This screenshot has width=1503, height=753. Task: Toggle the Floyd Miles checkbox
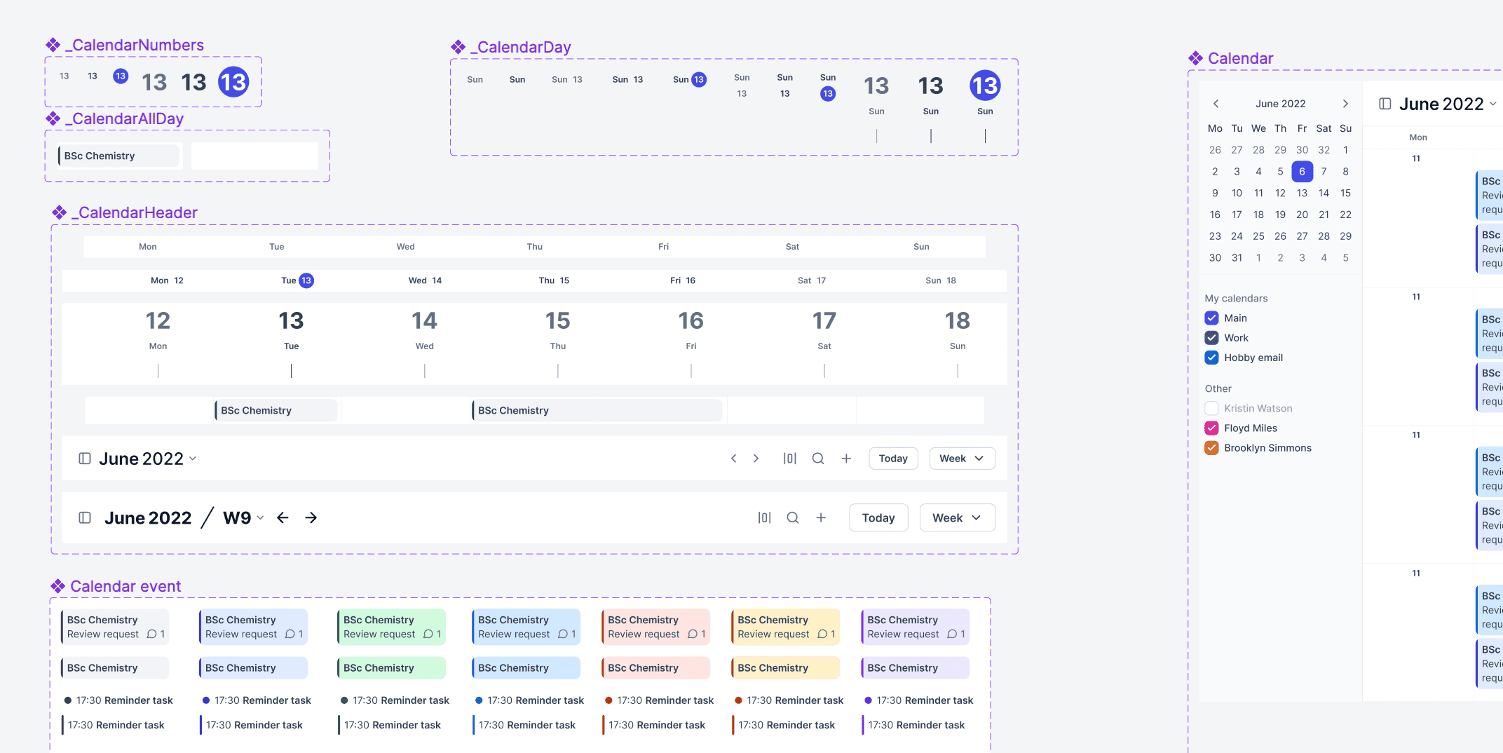pos(1211,428)
